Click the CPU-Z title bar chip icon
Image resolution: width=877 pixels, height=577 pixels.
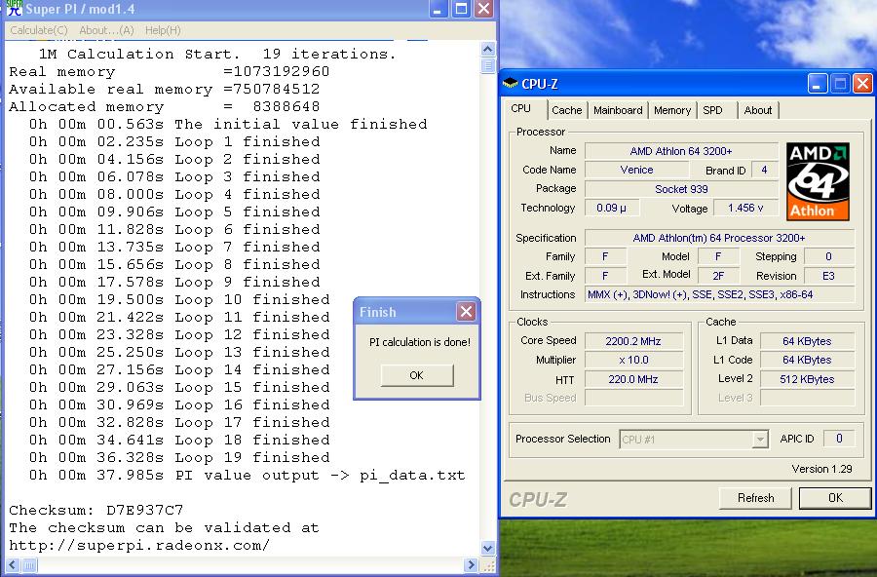[510, 84]
